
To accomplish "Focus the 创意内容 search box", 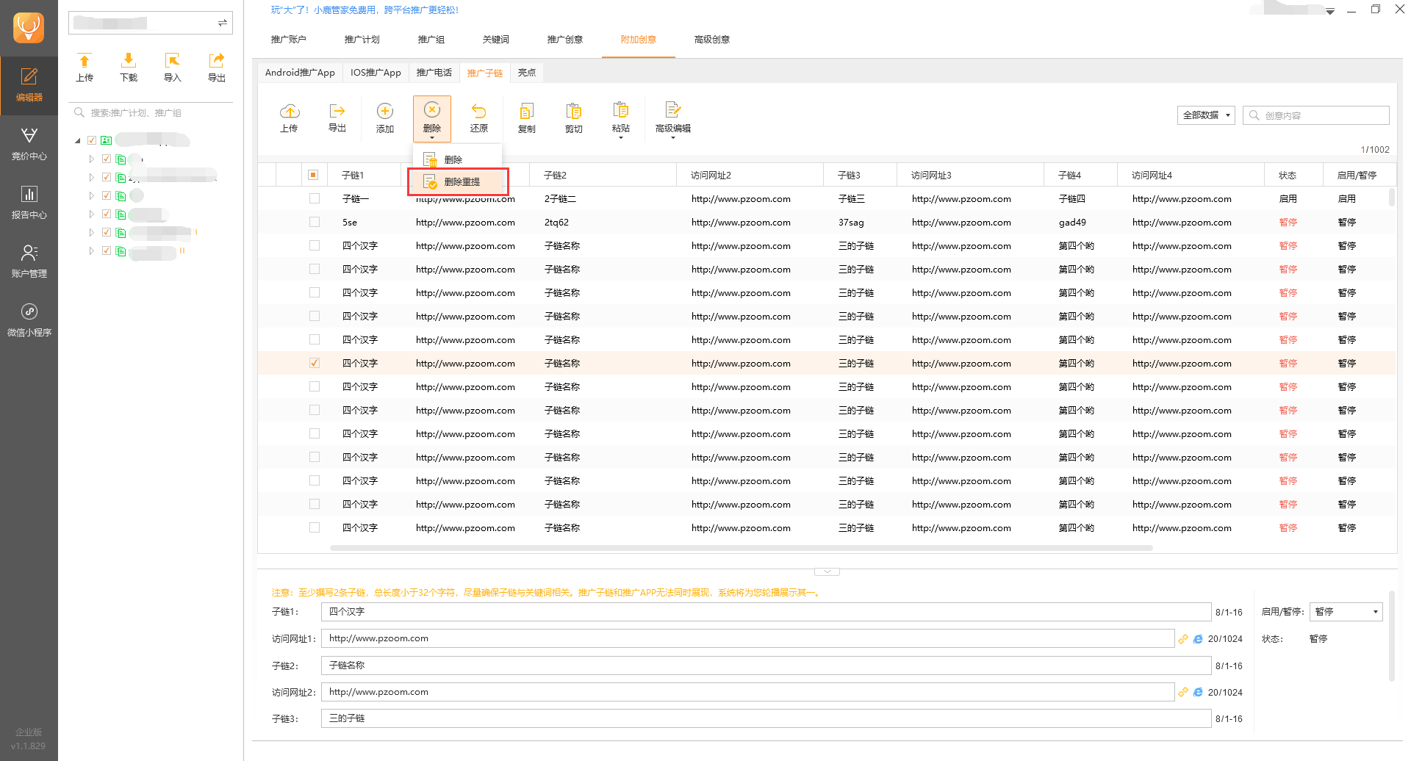I will [x=1316, y=115].
